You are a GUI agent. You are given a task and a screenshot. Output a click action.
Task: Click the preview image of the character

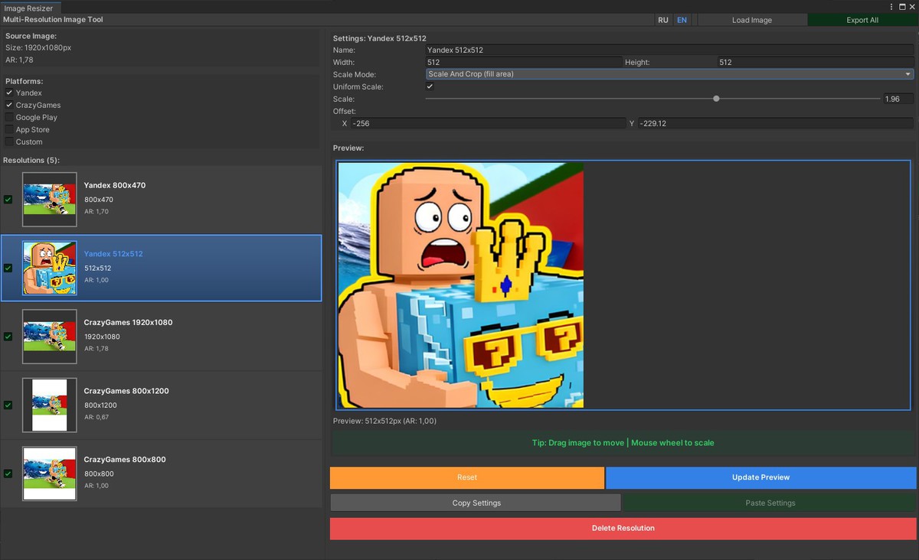(461, 285)
